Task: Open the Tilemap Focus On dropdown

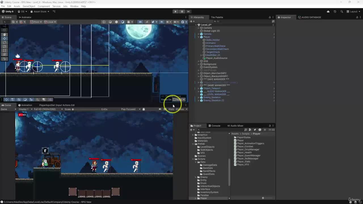Action: pyautogui.click(x=179, y=99)
